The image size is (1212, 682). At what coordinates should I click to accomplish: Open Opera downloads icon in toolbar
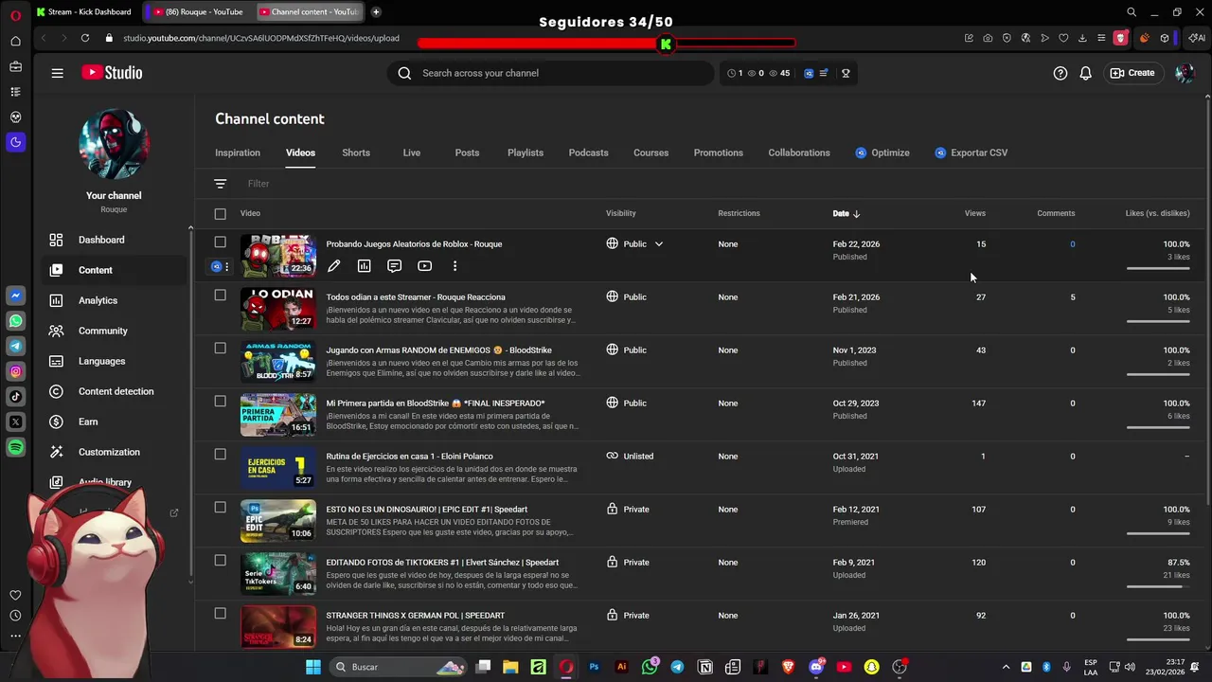[1082, 38]
